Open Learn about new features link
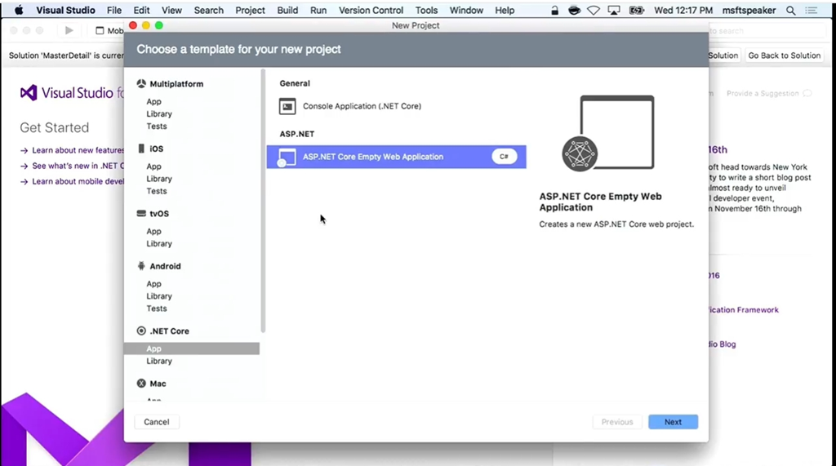 click(x=78, y=150)
